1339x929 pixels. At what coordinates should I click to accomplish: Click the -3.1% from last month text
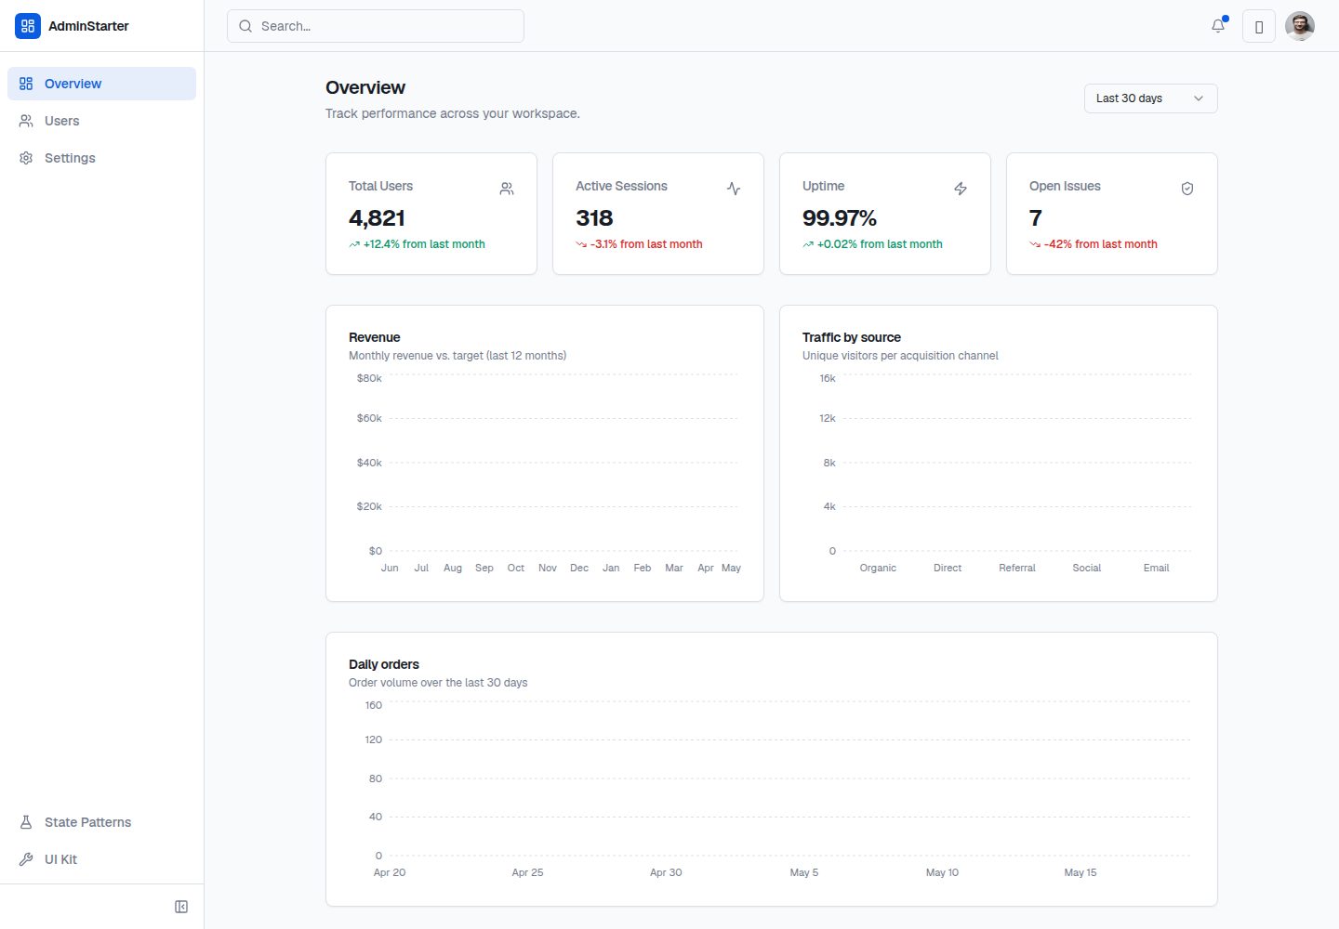646,244
